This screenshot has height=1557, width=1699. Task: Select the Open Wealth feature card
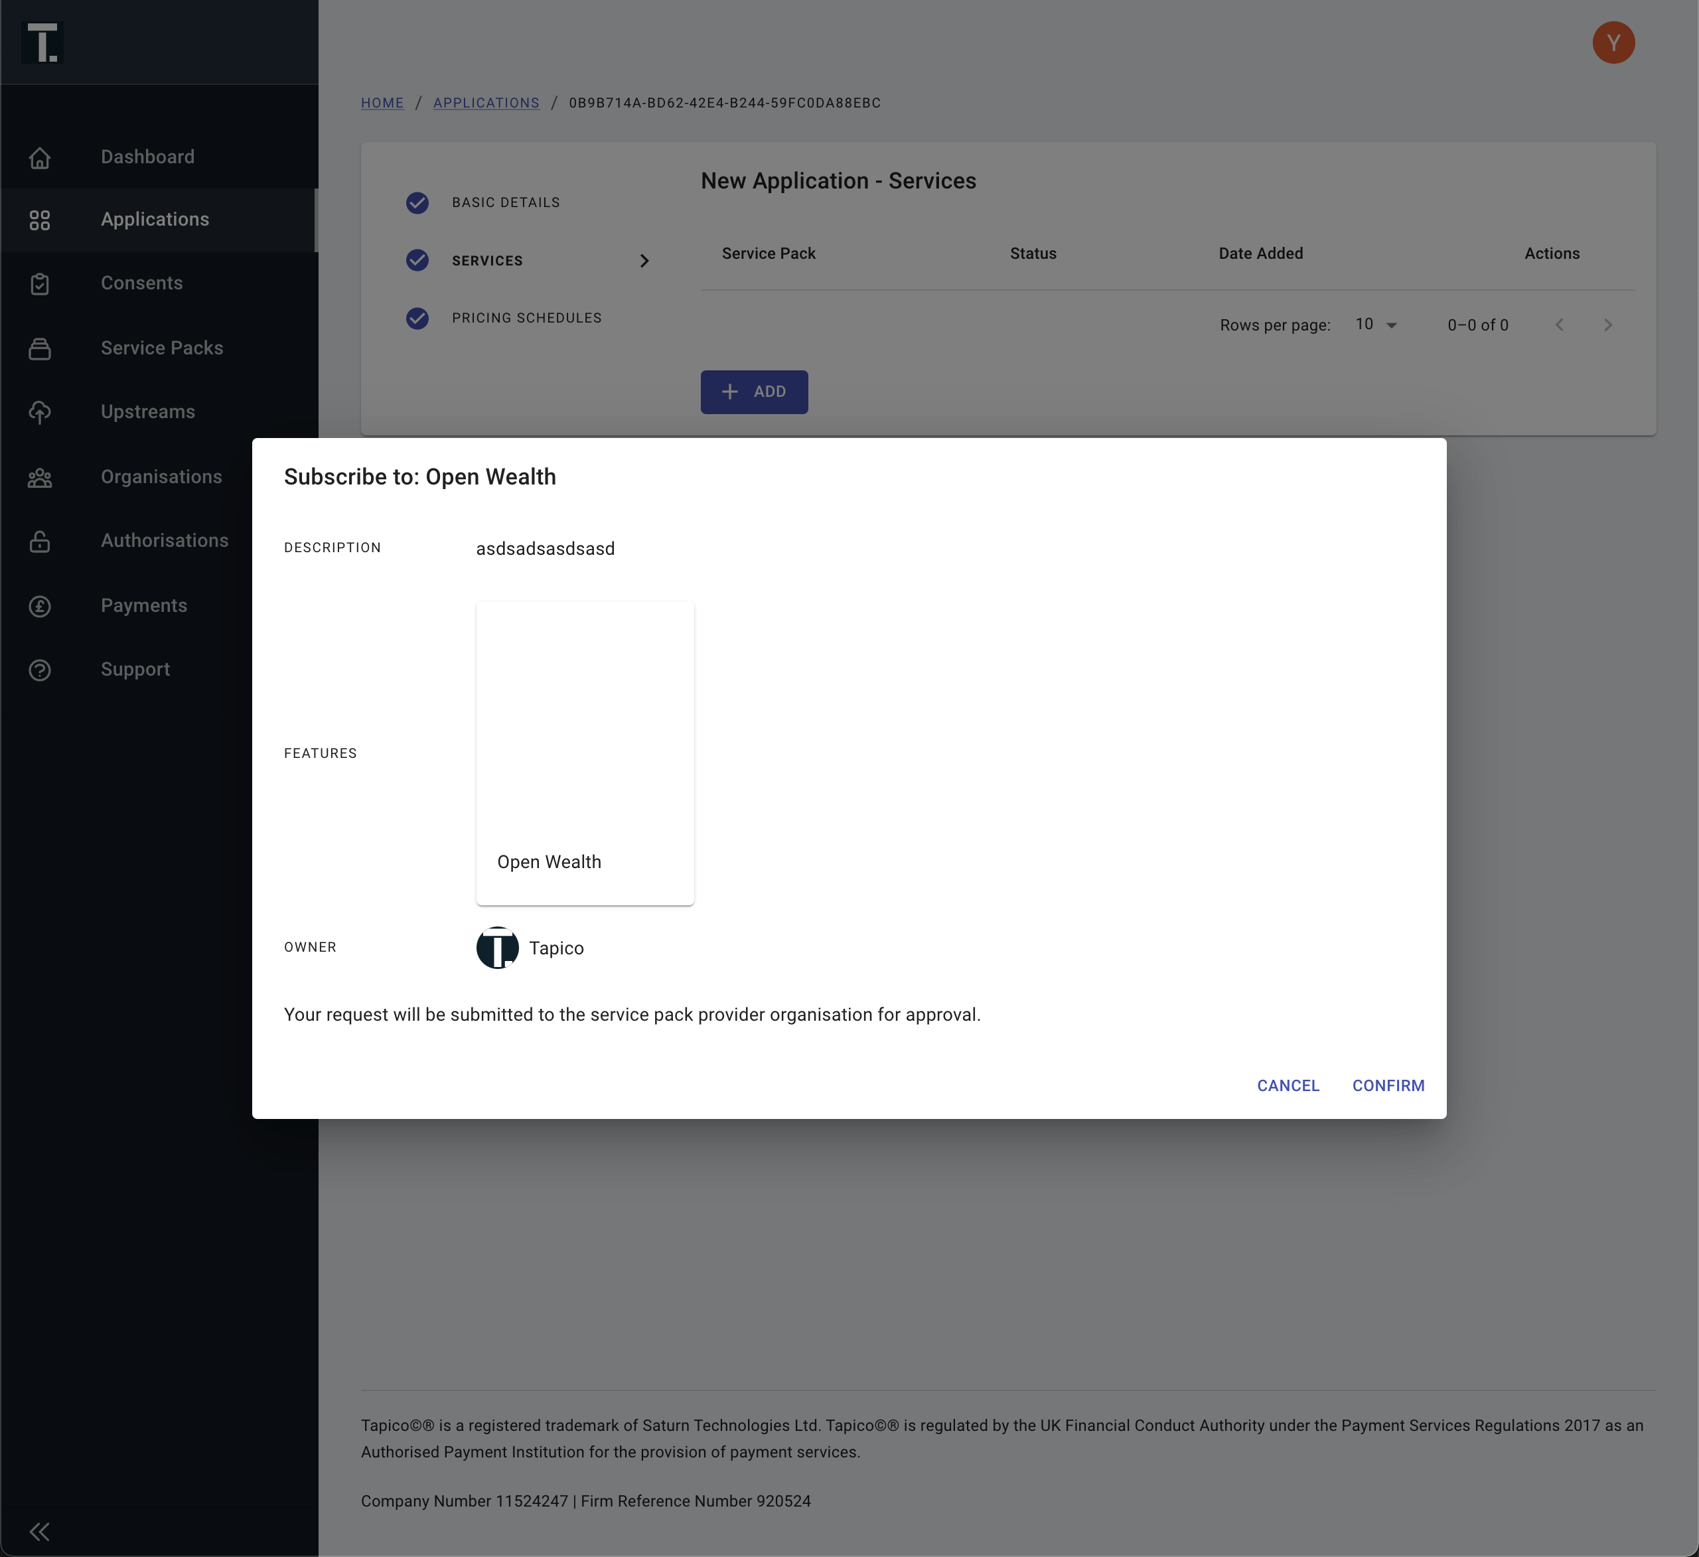(585, 753)
